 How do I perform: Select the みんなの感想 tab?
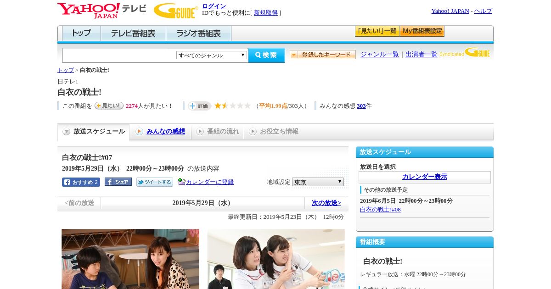coord(160,132)
